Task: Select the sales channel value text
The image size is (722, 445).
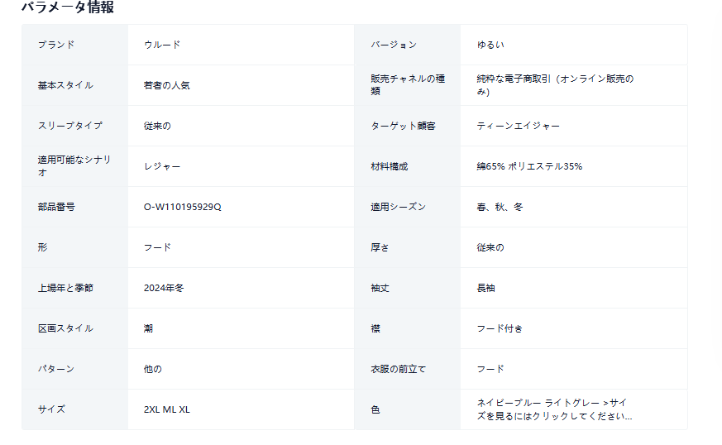Action: click(555, 85)
